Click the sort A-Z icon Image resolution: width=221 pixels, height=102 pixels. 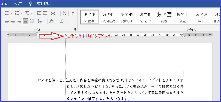[65, 13]
